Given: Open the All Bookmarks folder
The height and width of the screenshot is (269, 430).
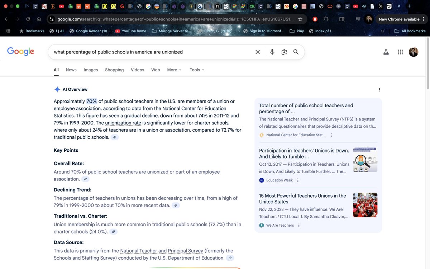Looking at the screenshot, I should (x=410, y=31).
